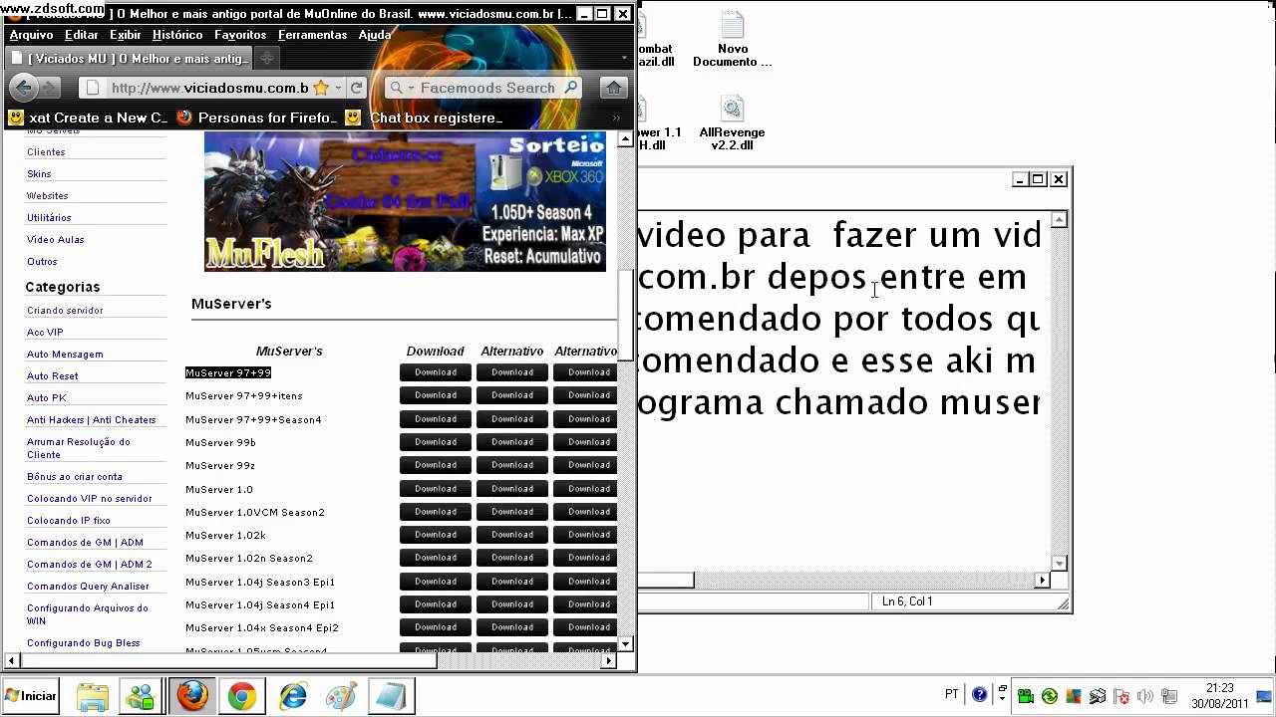Switch to Firefox taskbar icon
1276x717 pixels.
(x=191, y=696)
